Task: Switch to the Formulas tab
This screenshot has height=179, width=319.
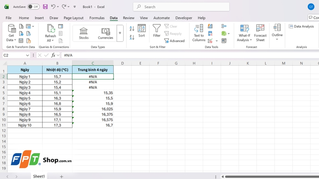Action: (97, 18)
